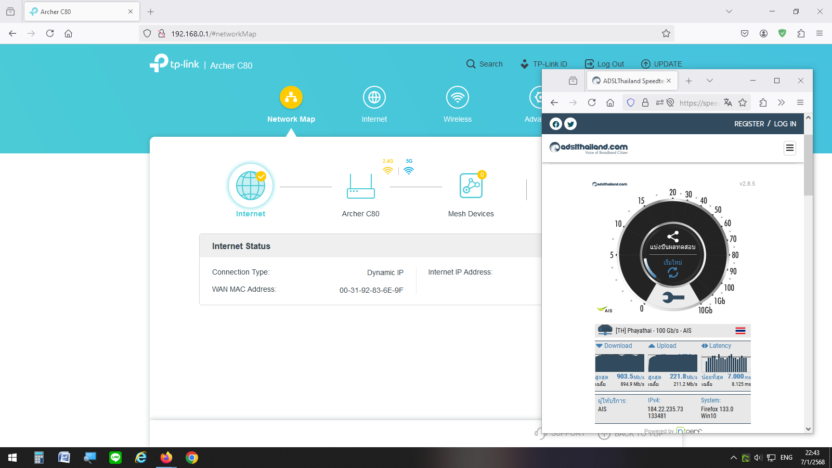The width and height of the screenshot is (832, 468).
Task: Open the Wireless settings icon
Action: (457, 97)
